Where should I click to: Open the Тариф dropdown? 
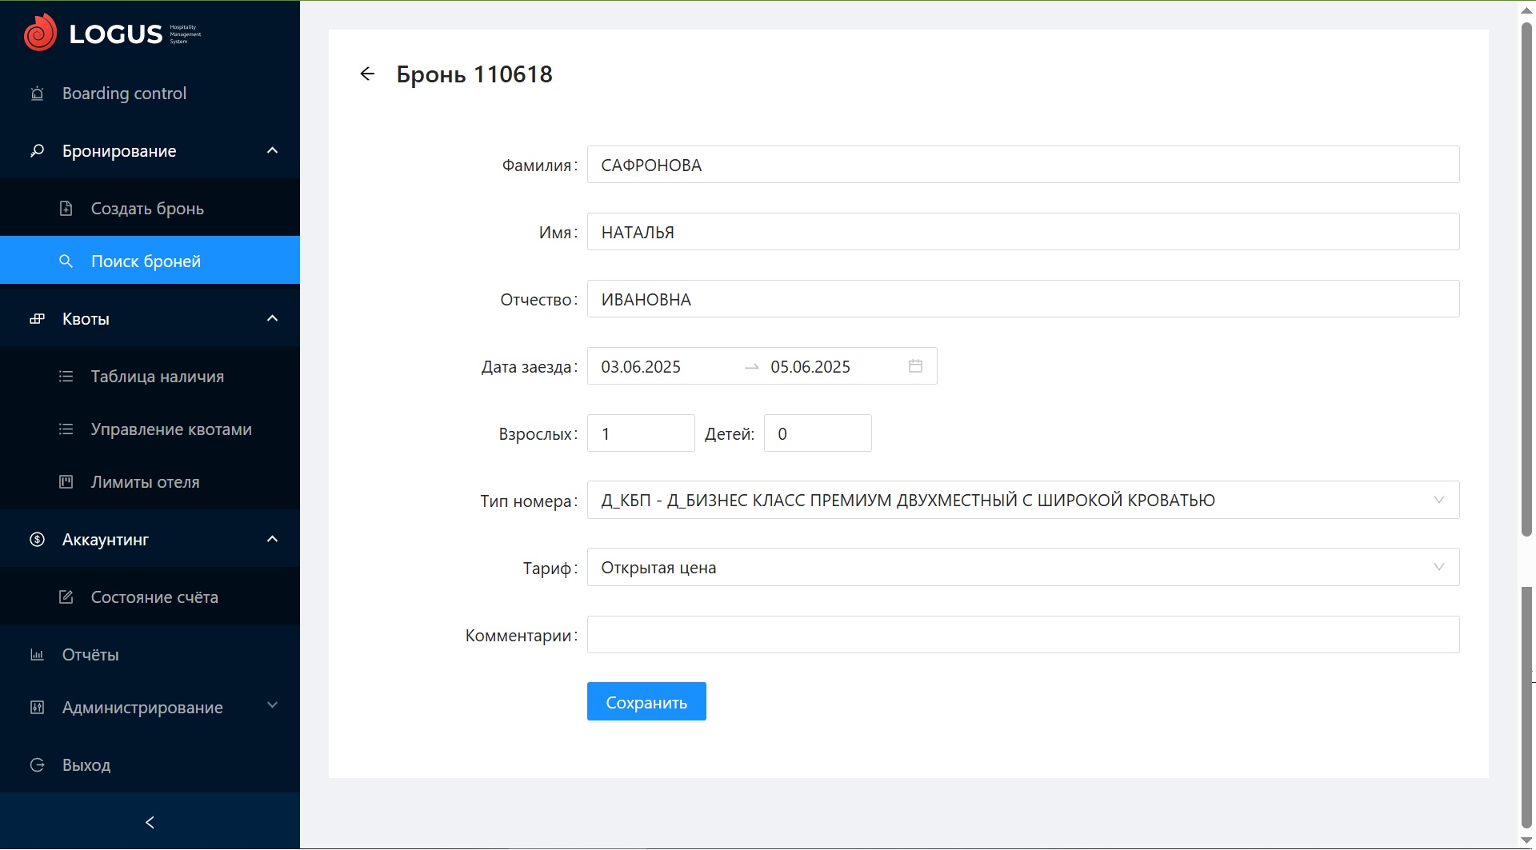coord(1022,568)
